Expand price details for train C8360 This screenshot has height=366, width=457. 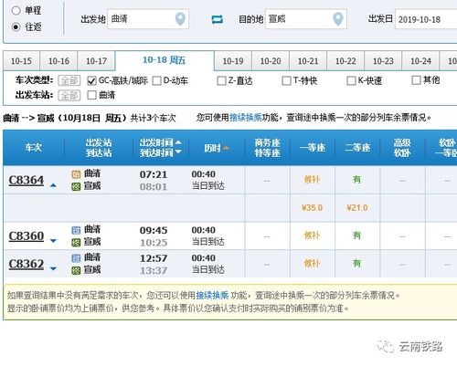pos(53,241)
